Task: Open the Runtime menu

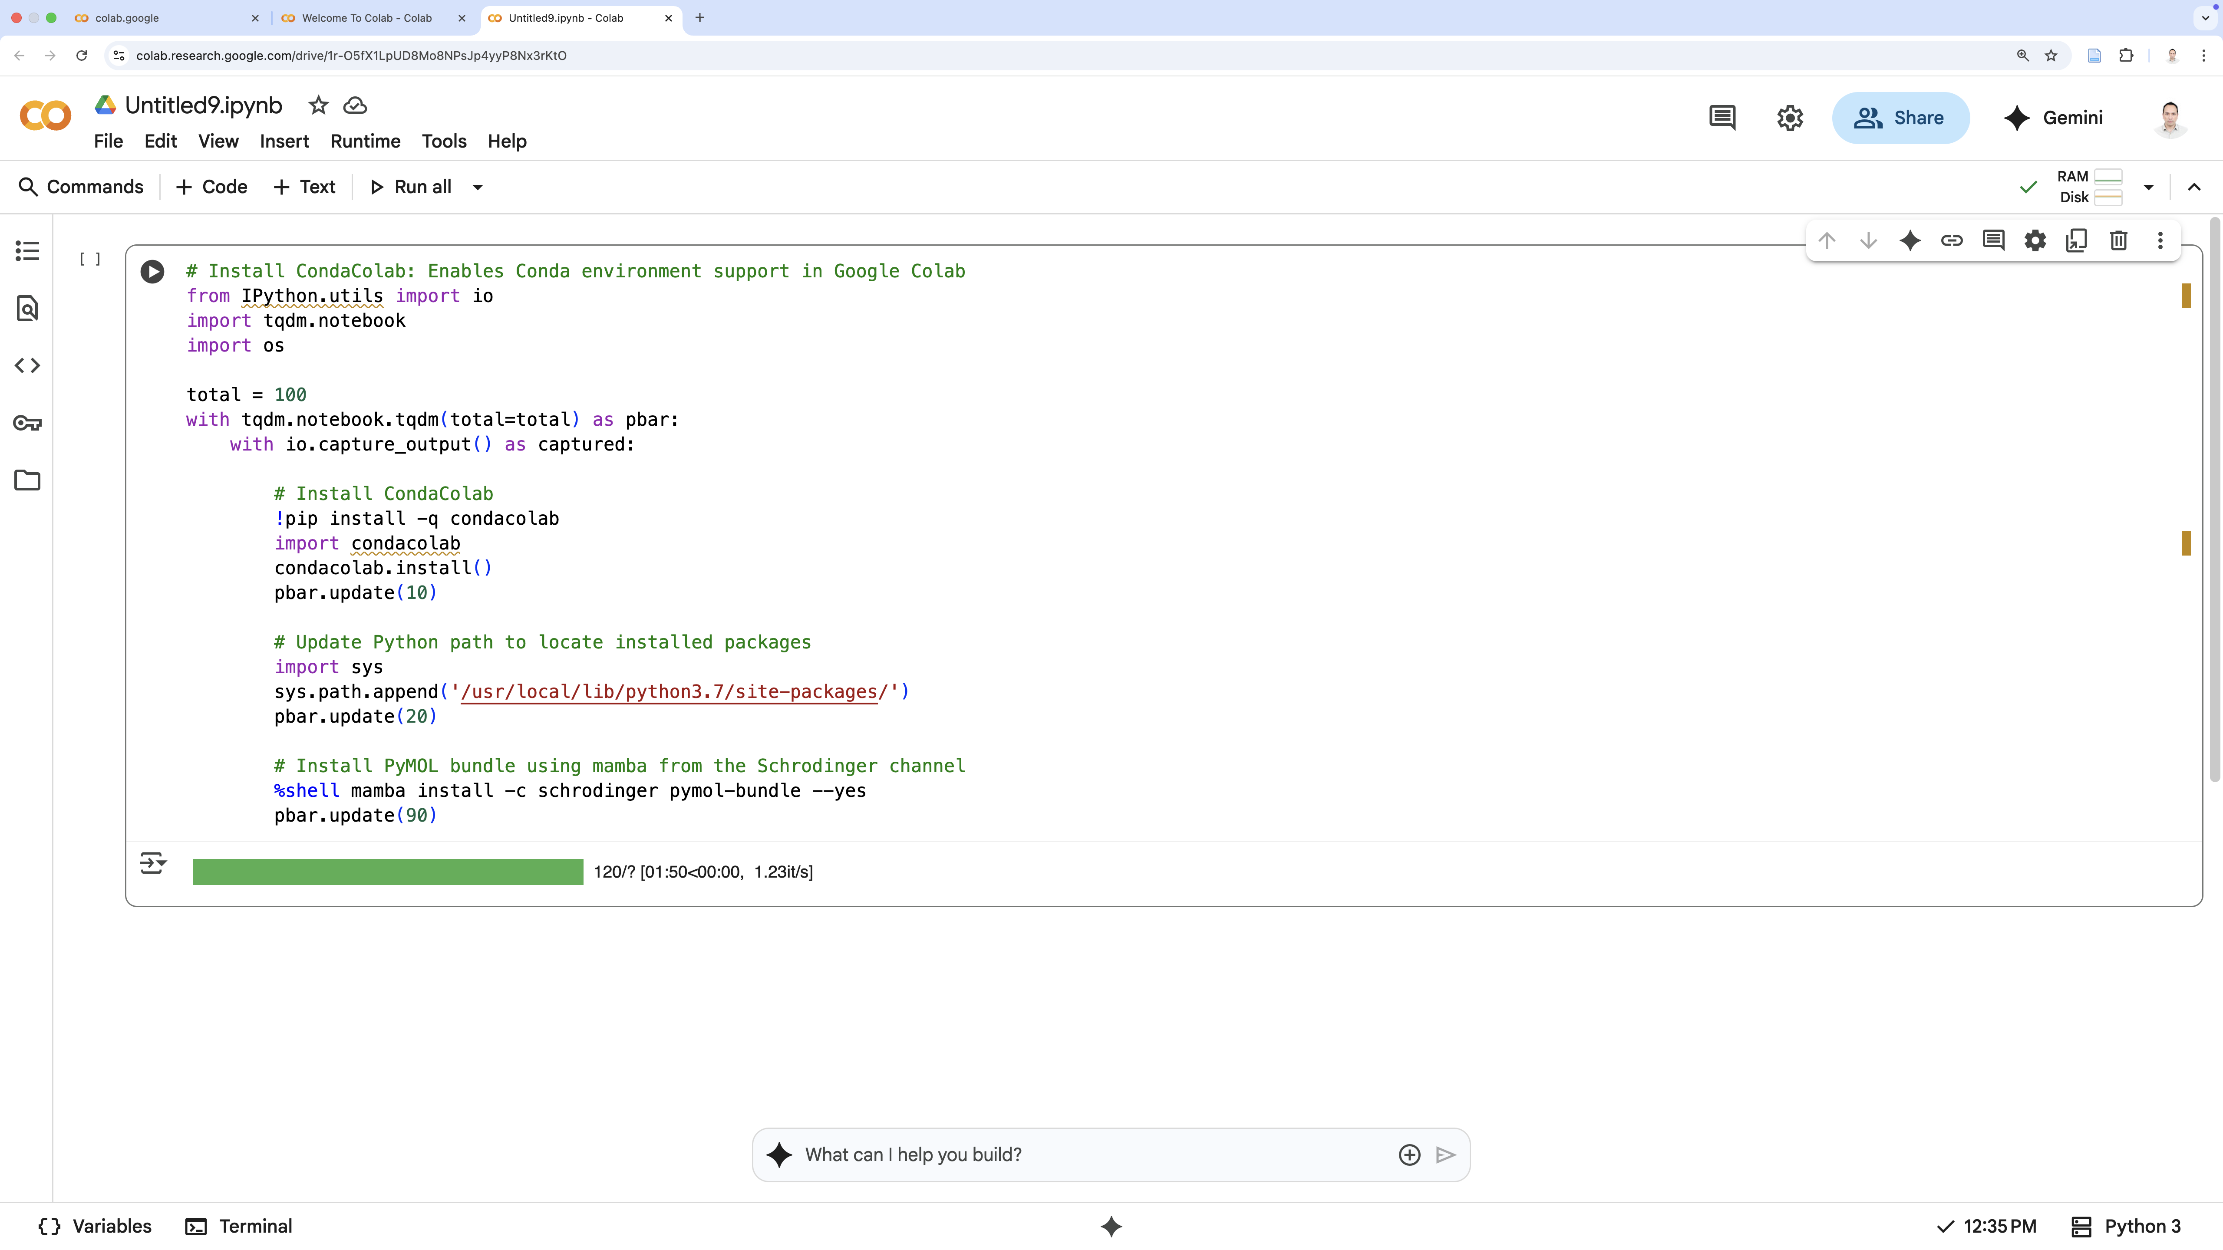Action: (x=365, y=141)
